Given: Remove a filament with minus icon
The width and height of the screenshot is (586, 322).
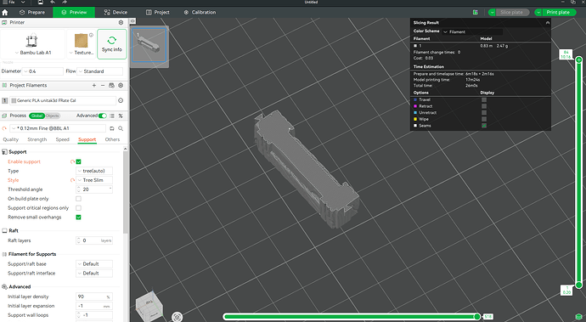Looking at the screenshot, I should (103, 85).
